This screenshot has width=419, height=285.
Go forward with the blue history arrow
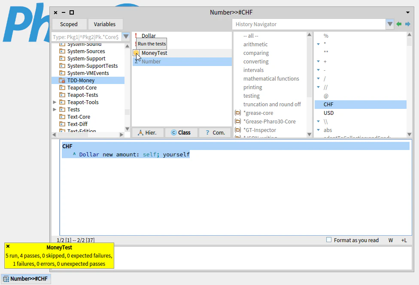coord(408,24)
